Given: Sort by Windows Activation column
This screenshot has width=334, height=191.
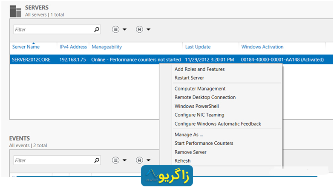Looking at the screenshot, I should click(262, 47).
